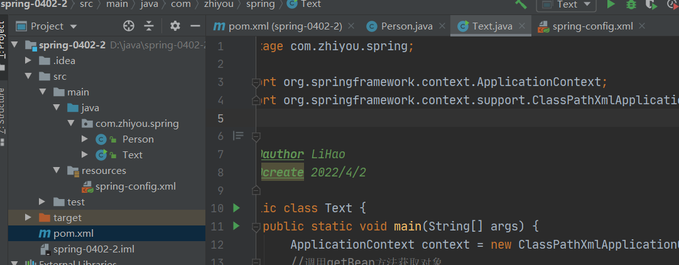The height and width of the screenshot is (265, 679).
Task: Select spring-config.xml in the resources folder
Action: pos(135,186)
